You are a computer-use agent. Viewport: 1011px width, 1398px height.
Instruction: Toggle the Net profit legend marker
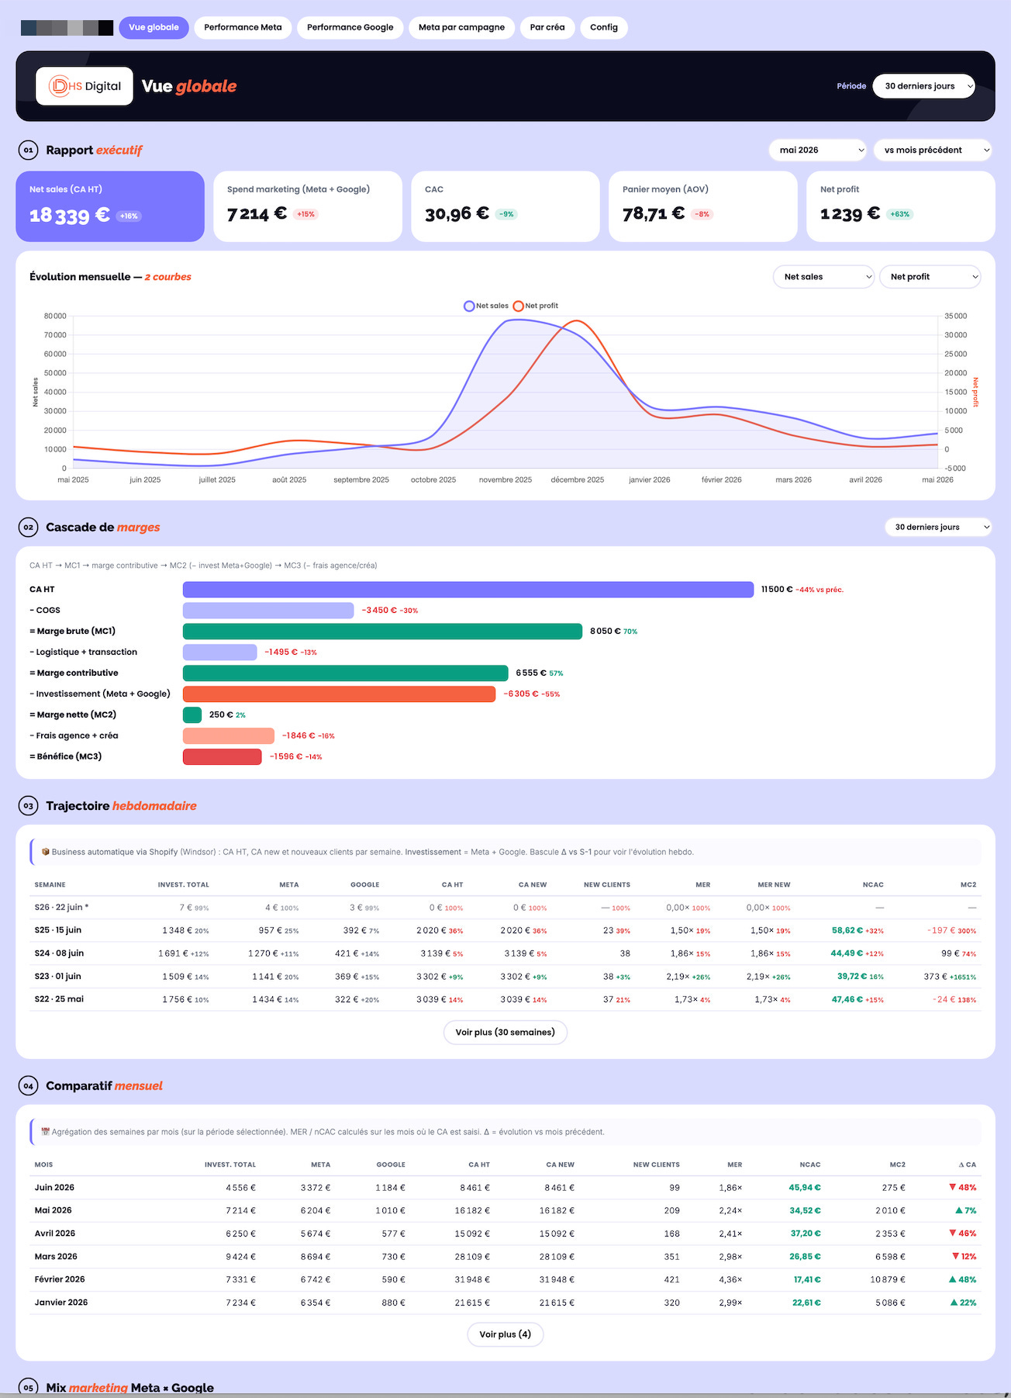pos(518,306)
